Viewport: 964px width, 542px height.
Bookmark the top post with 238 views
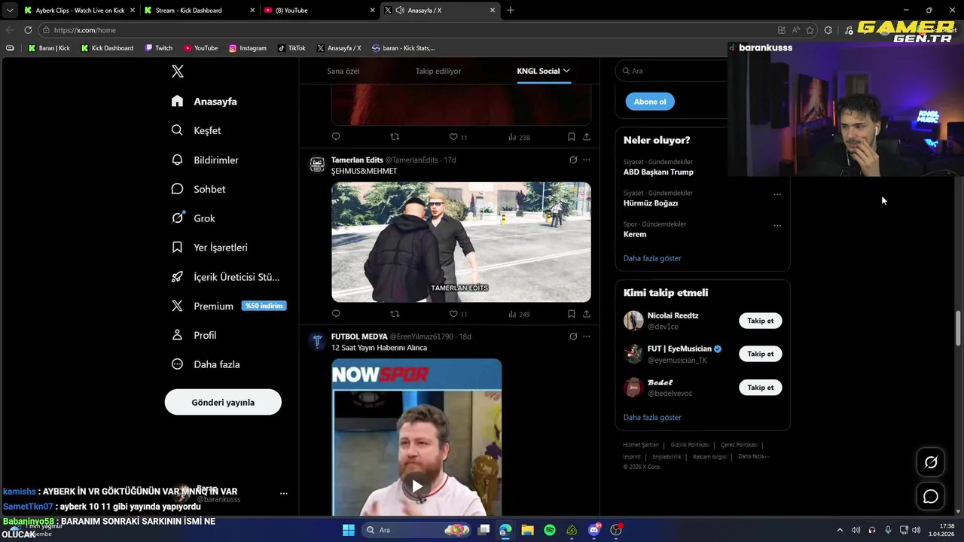pyautogui.click(x=572, y=137)
